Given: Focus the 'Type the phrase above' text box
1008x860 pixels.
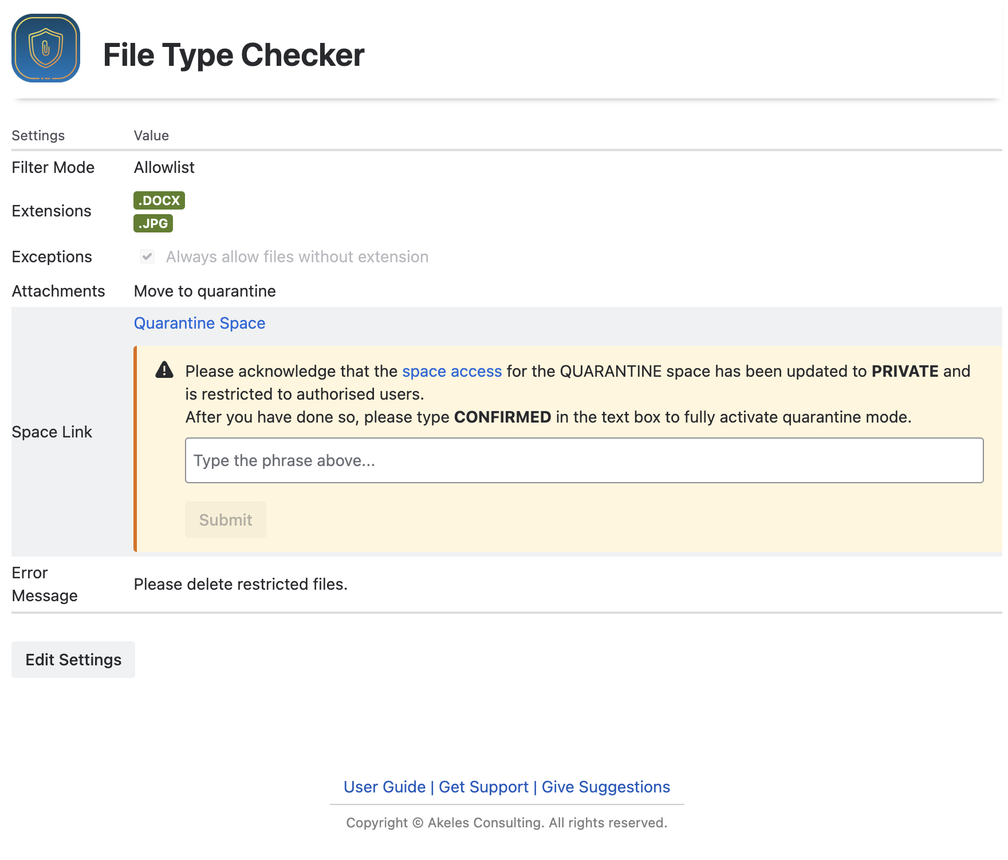Looking at the screenshot, I should tap(584, 460).
